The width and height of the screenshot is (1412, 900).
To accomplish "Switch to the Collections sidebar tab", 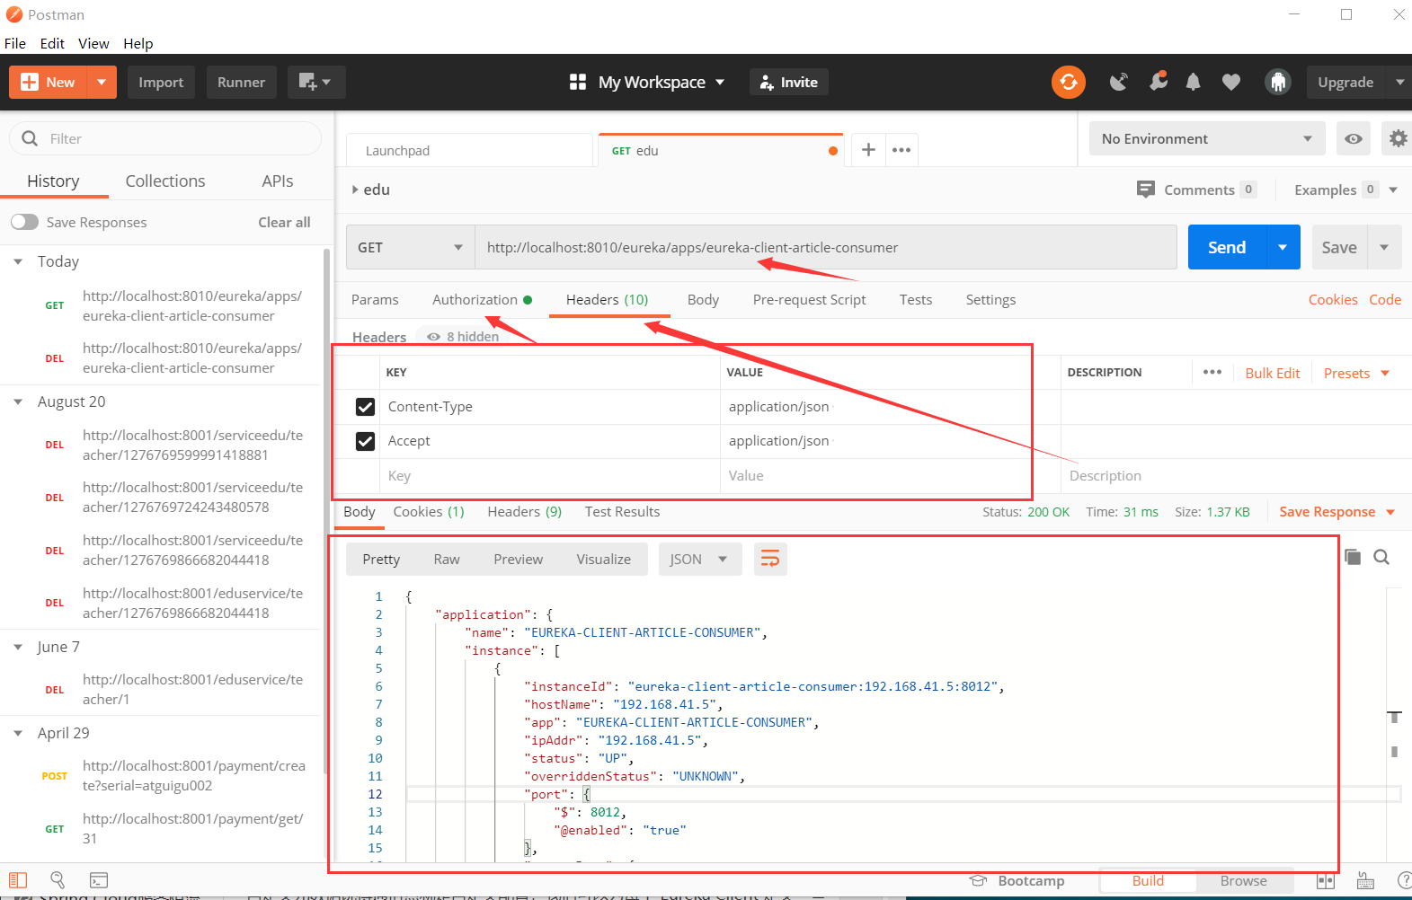I will pyautogui.click(x=165, y=181).
